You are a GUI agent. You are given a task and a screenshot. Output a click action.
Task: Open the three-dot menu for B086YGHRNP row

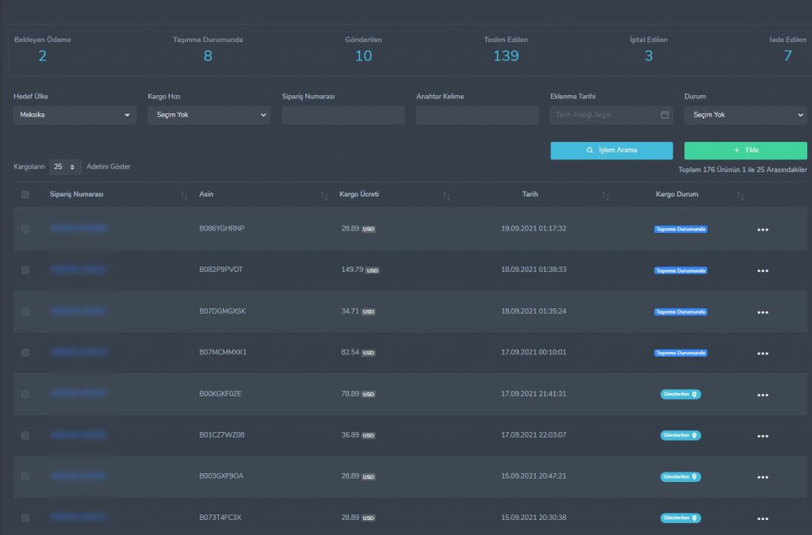coord(762,230)
